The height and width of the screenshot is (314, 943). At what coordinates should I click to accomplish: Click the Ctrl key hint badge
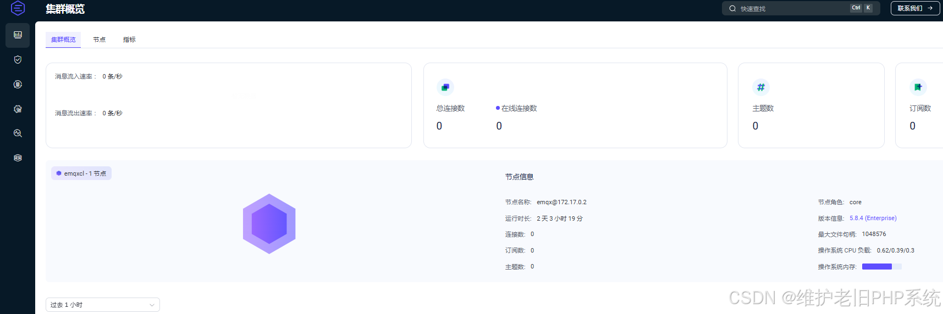856,8
